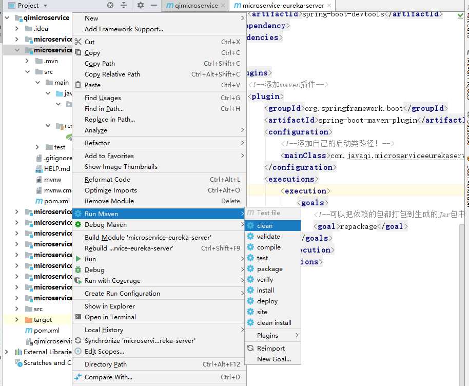The height and width of the screenshot is (386, 469).
Task: Collapse the main folder
Action: (x=37, y=82)
